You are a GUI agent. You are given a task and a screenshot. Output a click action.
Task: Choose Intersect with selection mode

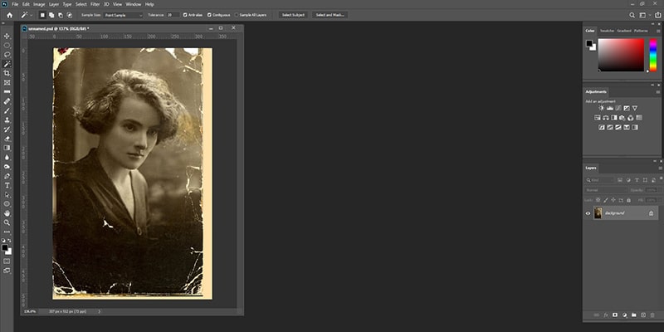70,15
